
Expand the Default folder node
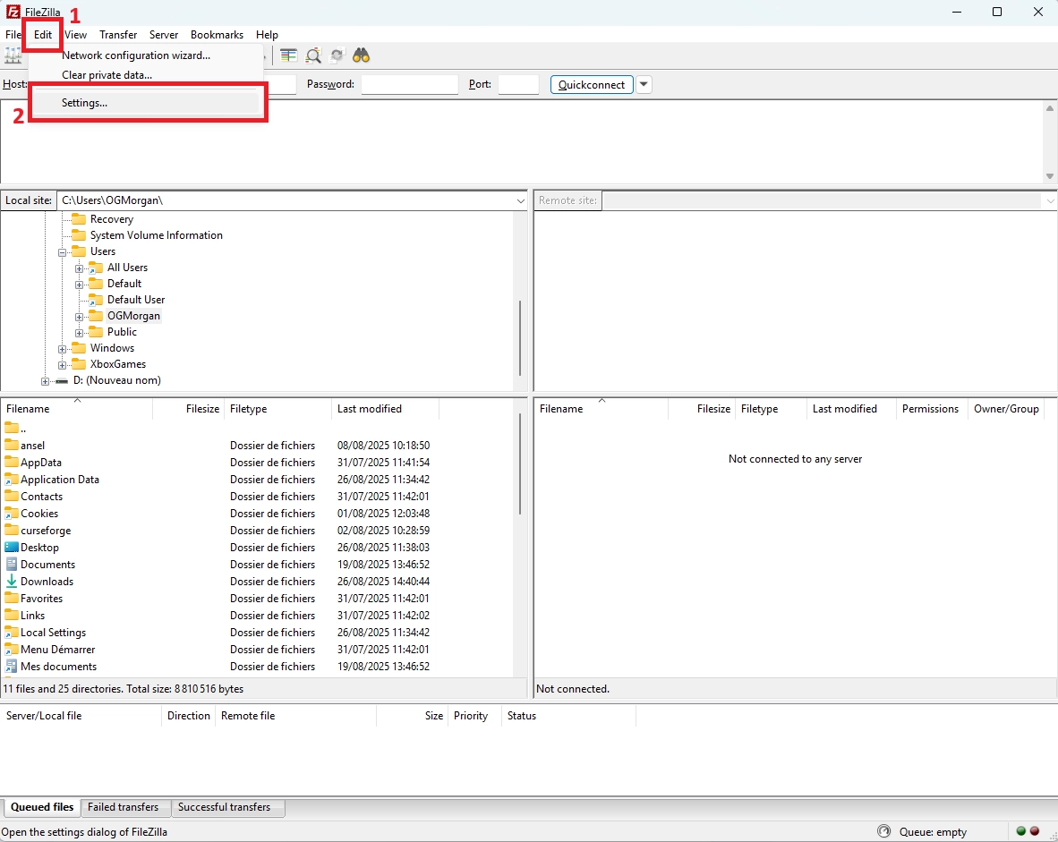click(79, 285)
